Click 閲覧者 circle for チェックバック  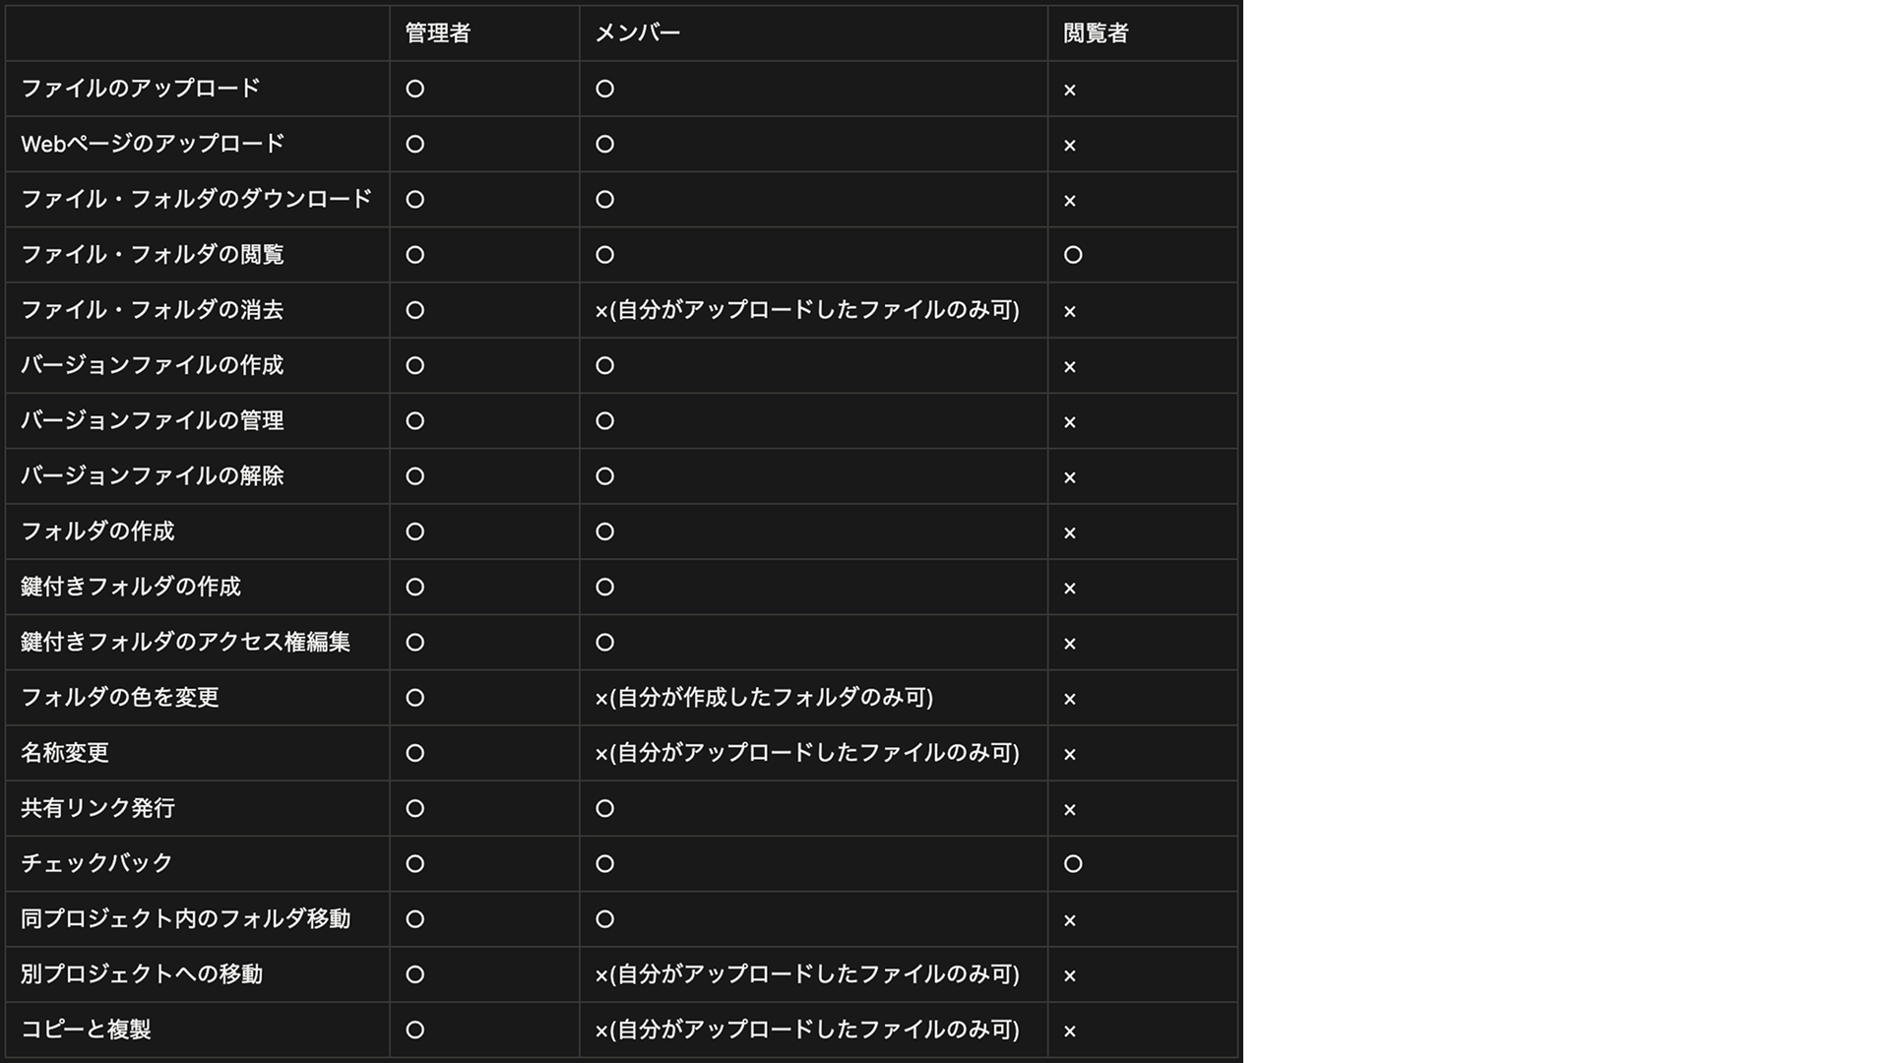1073,864
